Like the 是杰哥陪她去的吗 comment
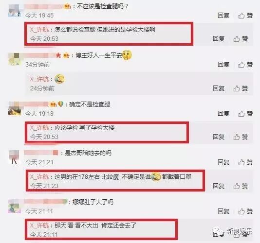 245,162
